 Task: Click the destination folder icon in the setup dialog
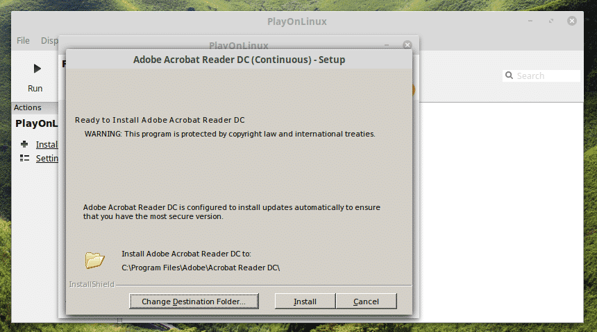[x=94, y=260]
